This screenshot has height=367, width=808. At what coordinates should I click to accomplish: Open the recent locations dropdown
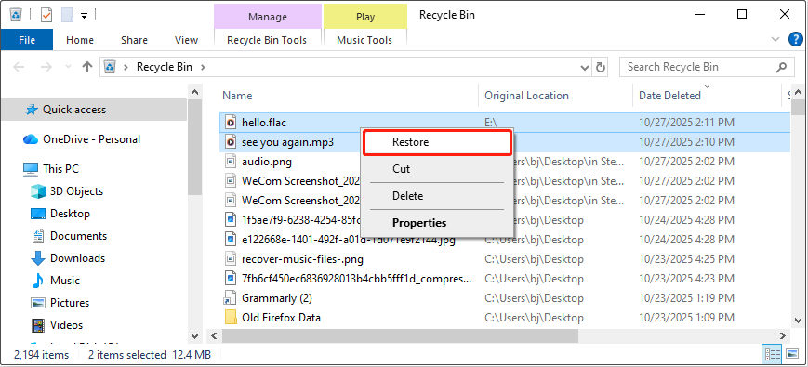click(x=68, y=67)
